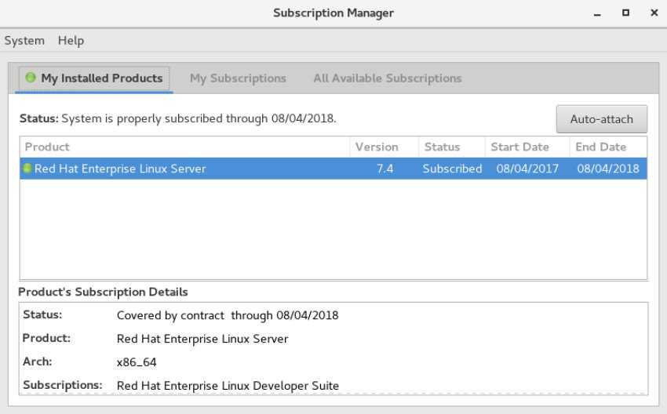Sort by Product column header
667x414 pixels.
184,147
